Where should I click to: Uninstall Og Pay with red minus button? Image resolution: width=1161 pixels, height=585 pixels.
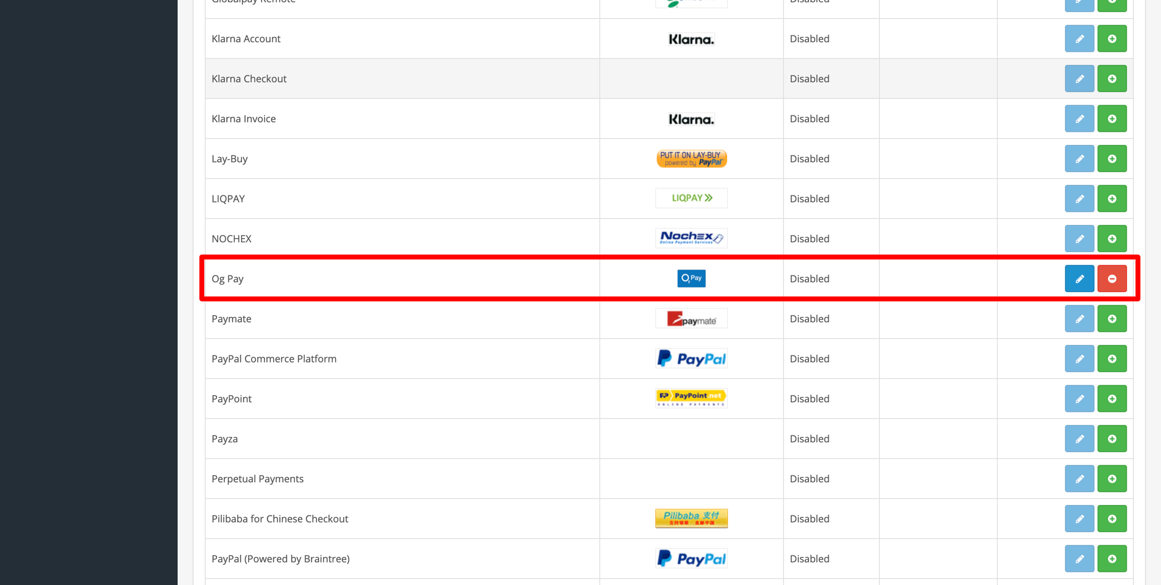(1112, 278)
